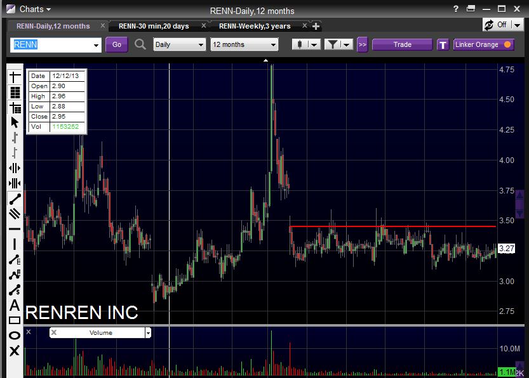The height and width of the screenshot is (378, 529).
Task: Click the red horizontal line at 3.45
Action: pos(392,226)
